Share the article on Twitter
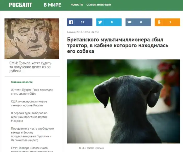The height and width of the screenshot is (152, 183). pyautogui.click(x=109, y=22)
